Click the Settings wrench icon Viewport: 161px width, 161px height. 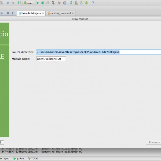(60, 3)
